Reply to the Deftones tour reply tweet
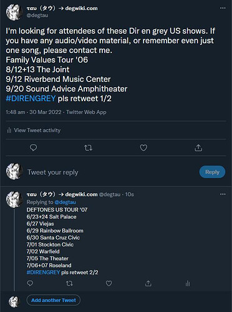Image resolution: width=232 pixels, height=312 pixels. [30, 283]
